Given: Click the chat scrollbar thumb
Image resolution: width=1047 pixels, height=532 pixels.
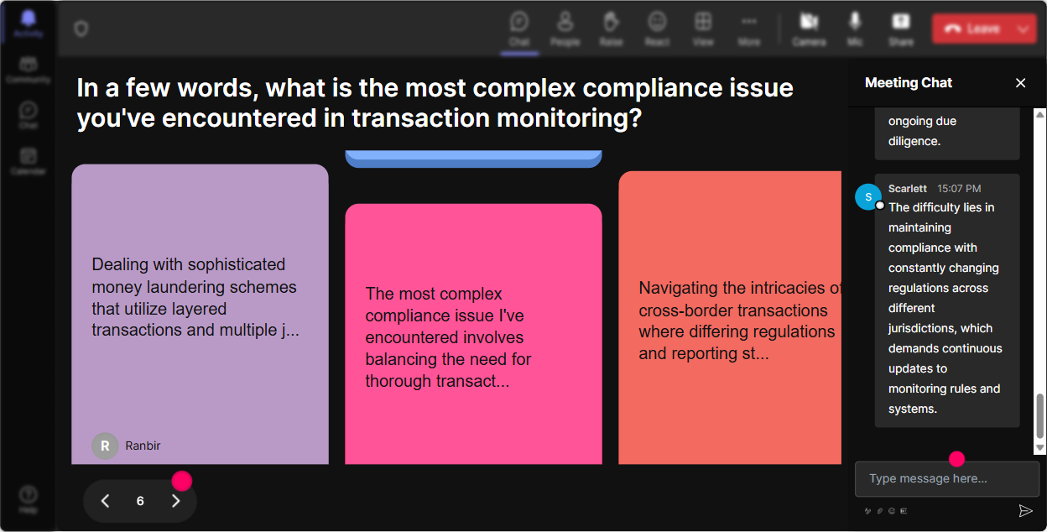Looking at the screenshot, I should (x=1040, y=415).
